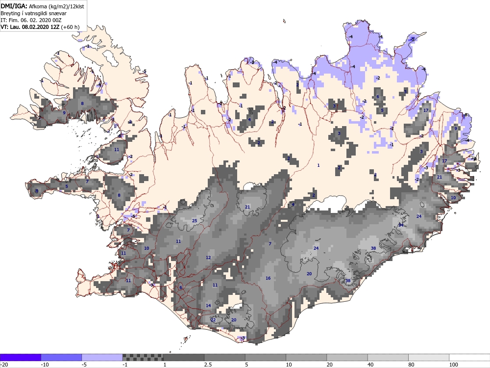
Task: Click the near-white 80 to 100 legend swatch
Action: (x=429, y=357)
